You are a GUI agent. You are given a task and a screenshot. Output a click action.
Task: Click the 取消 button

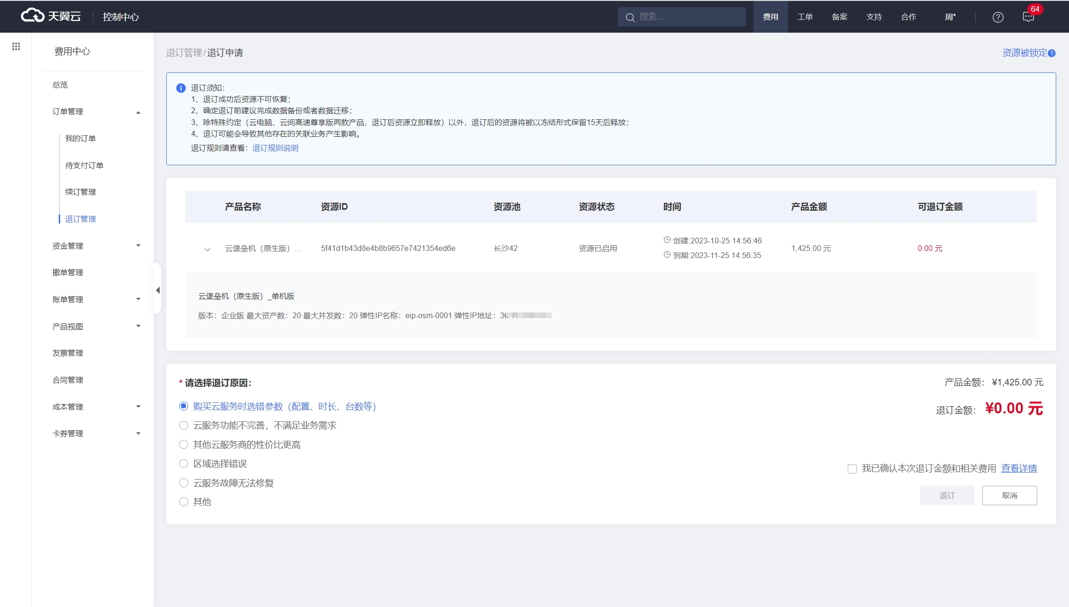click(x=1009, y=495)
